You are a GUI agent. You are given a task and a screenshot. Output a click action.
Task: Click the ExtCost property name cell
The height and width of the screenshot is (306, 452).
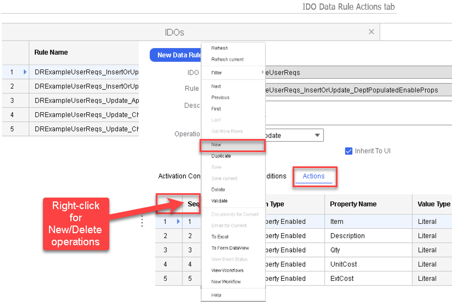pos(368,278)
